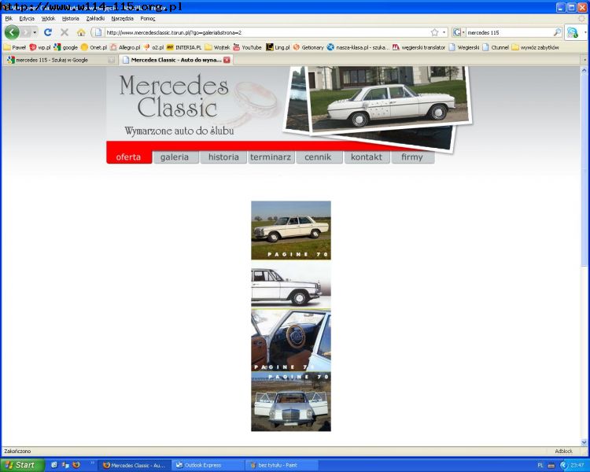Open the Google search engine selector dropdown
The image size is (590, 472).
(x=459, y=32)
